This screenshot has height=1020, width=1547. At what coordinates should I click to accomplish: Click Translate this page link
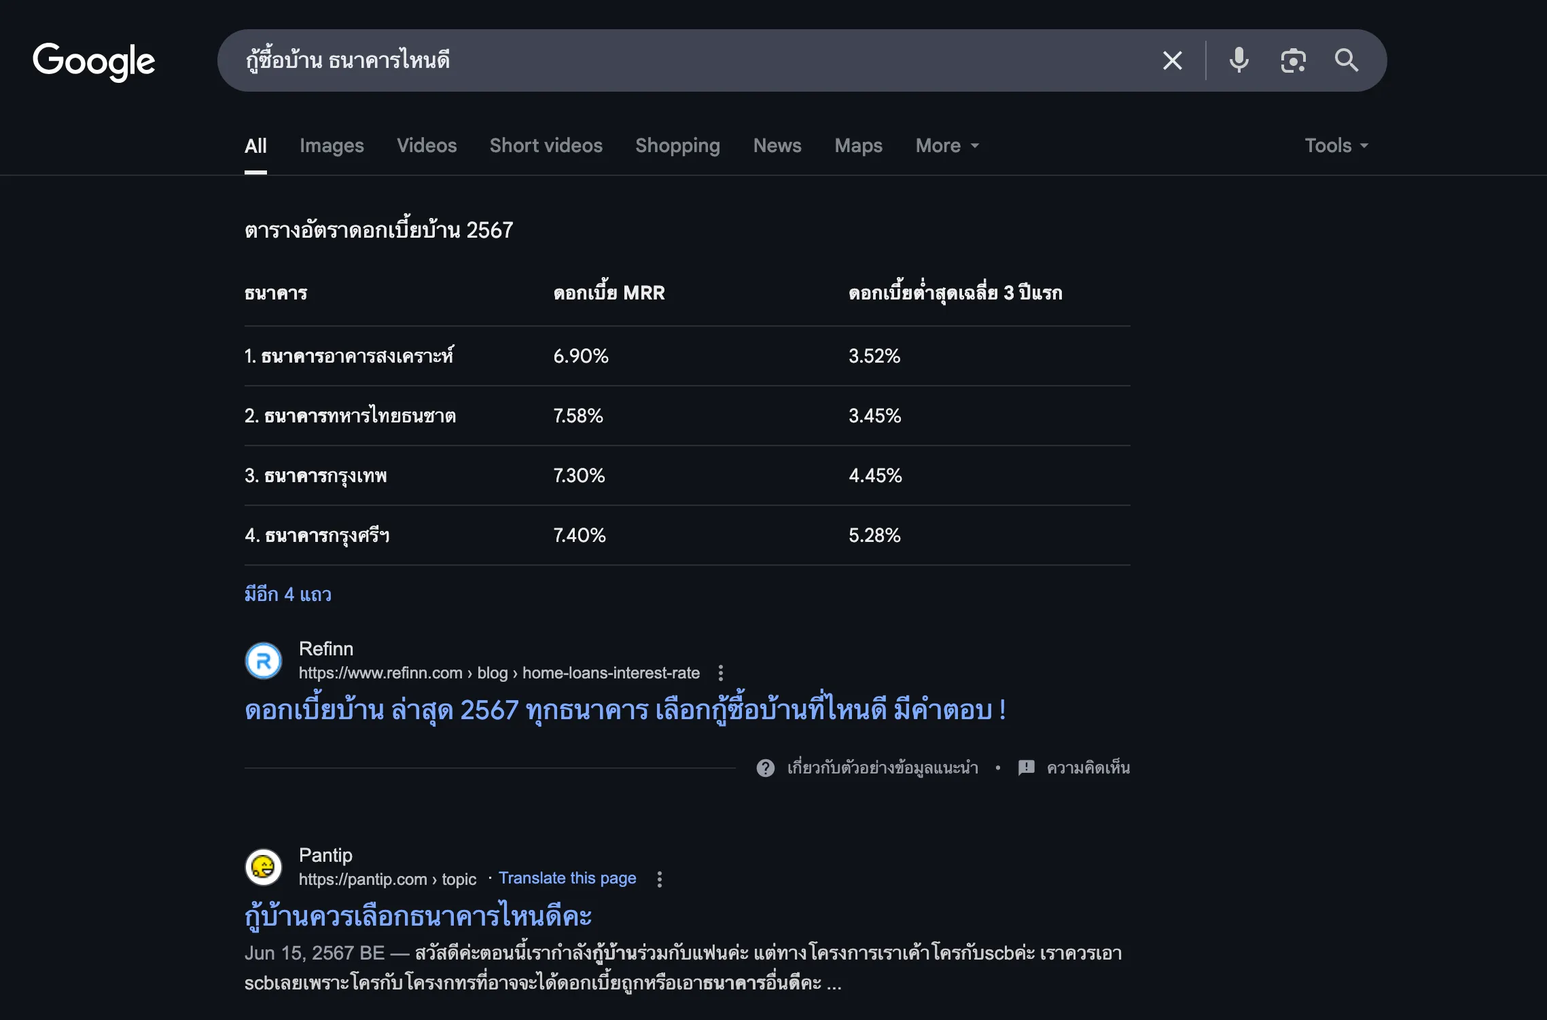[x=567, y=878]
